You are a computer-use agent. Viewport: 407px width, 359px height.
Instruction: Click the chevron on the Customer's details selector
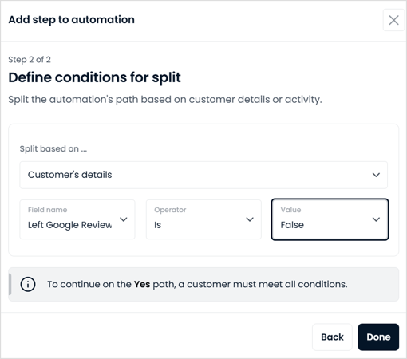pyautogui.click(x=376, y=175)
